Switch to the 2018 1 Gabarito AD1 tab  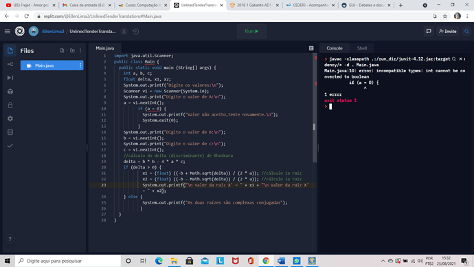pyautogui.click(x=254, y=5)
